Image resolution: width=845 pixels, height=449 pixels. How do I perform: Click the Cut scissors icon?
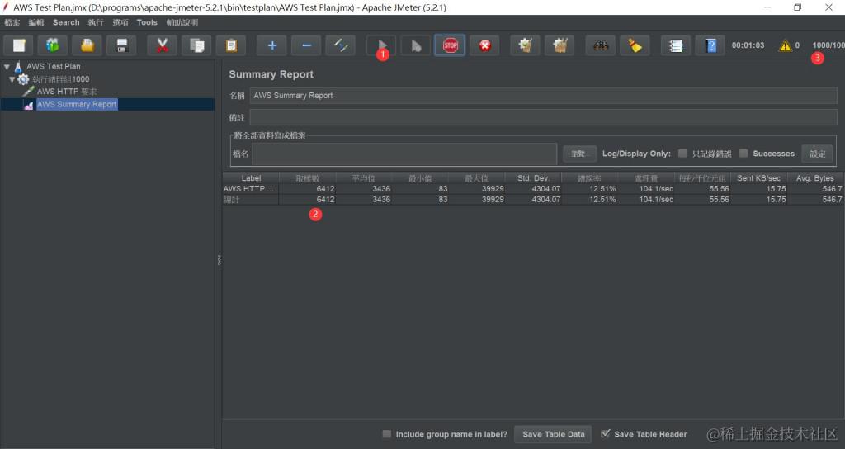(163, 46)
